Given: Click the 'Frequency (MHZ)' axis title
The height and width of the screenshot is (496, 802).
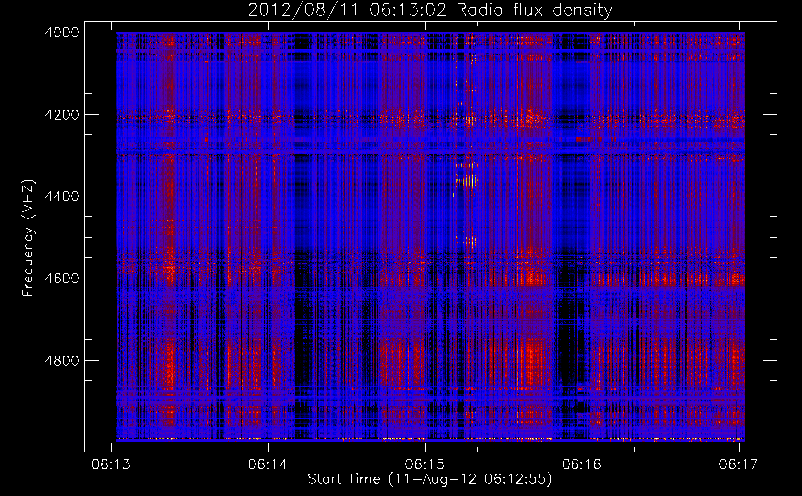Looking at the screenshot, I should pyautogui.click(x=29, y=238).
